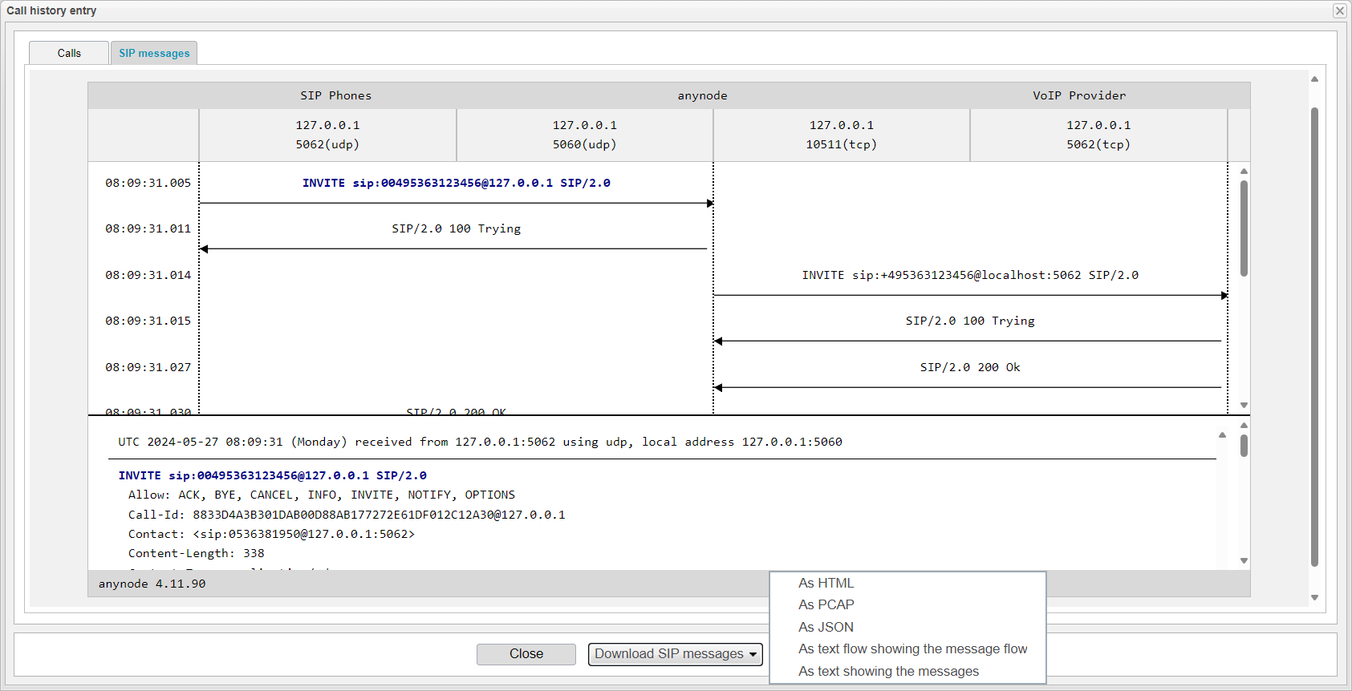Click the 127.0.0.1 5062(tcp) endpoint header
This screenshot has height=691, width=1352.
1098,135
